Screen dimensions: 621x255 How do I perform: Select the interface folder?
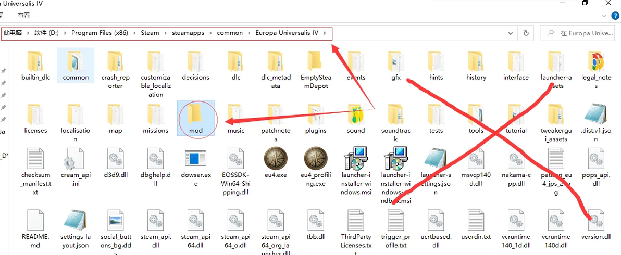click(x=516, y=66)
